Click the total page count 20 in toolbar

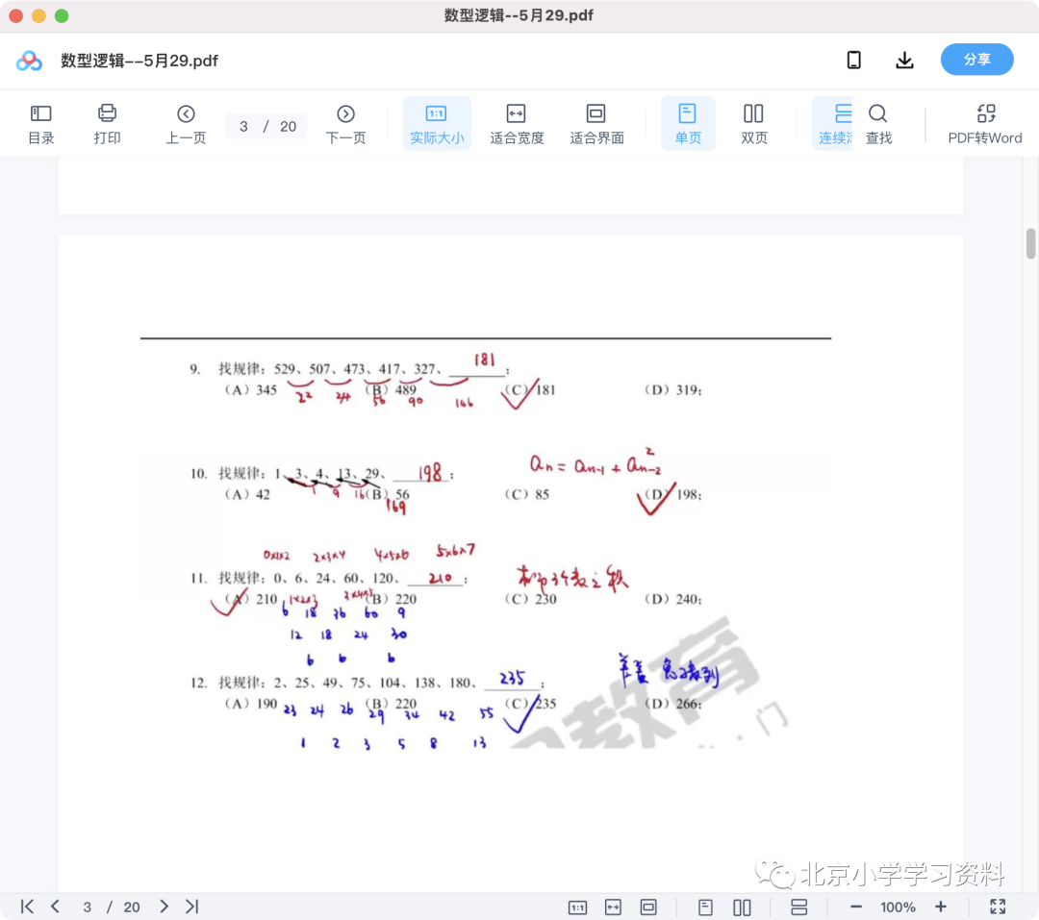pyautogui.click(x=288, y=127)
